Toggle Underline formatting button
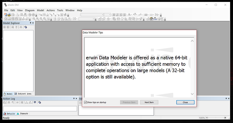Screen dimensions: 233x123 click(x=121, y=15)
